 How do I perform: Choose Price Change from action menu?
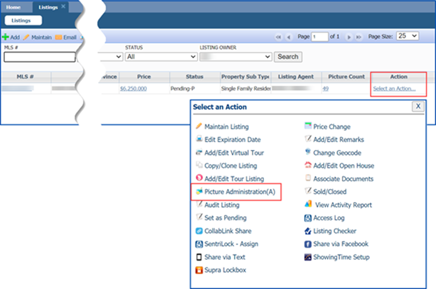coord(331,127)
